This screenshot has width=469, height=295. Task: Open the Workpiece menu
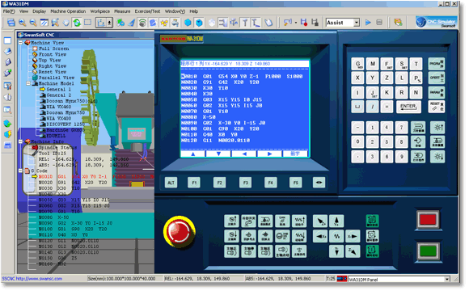(100, 11)
